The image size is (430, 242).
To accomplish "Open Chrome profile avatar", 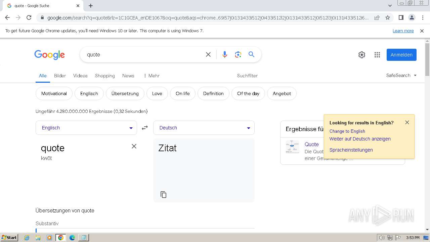I will [412, 17].
